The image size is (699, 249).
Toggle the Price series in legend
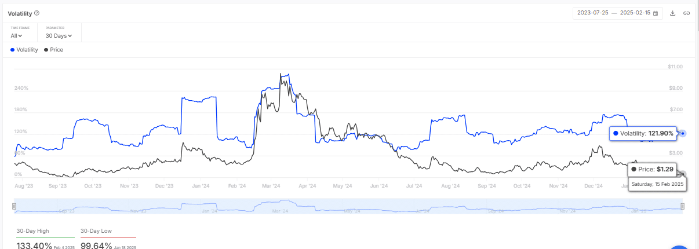click(x=54, y=50)
